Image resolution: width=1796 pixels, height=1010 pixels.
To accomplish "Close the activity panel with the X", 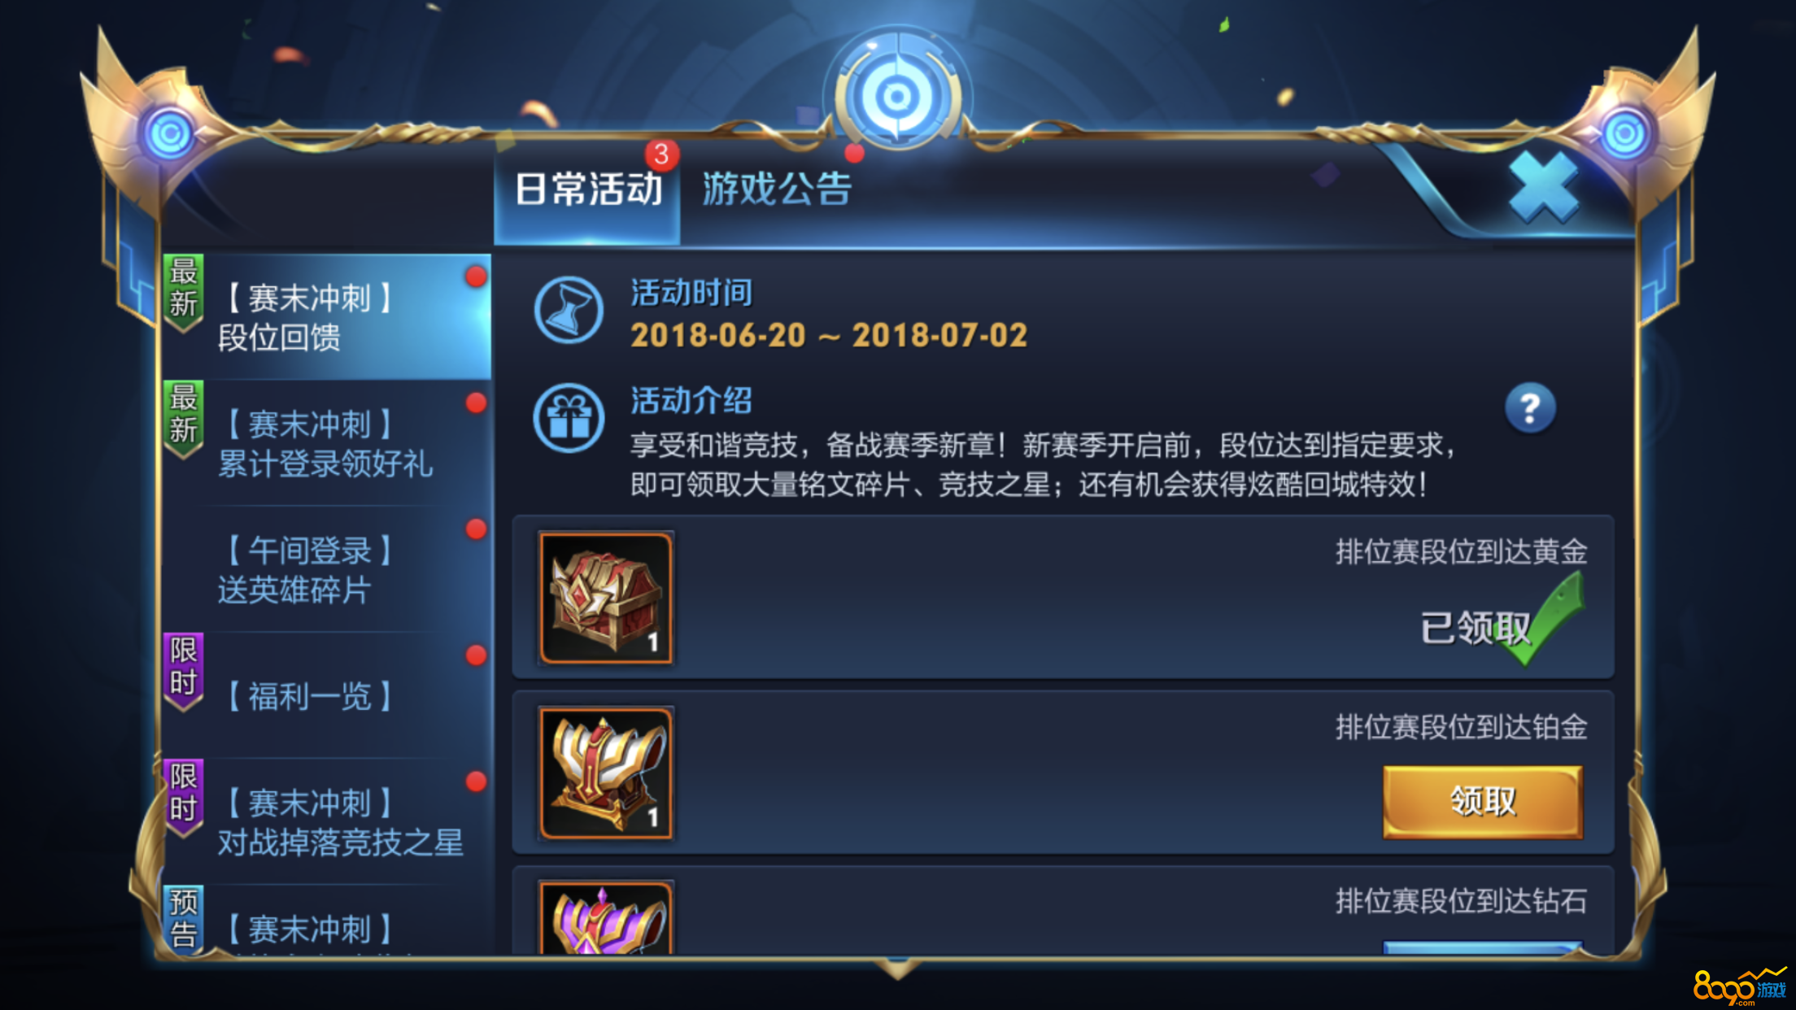I will click(x=1543, y=187).
